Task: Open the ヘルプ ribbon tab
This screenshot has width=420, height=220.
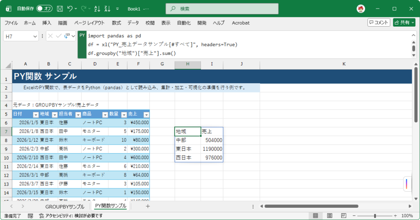Action: click(219, 23)
